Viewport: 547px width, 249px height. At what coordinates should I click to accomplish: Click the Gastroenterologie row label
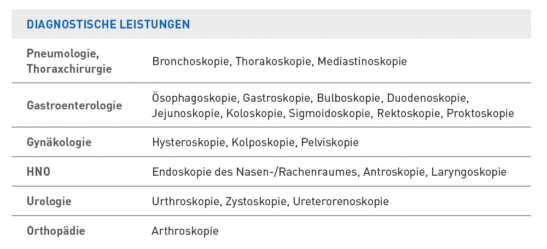click(74, 106)
